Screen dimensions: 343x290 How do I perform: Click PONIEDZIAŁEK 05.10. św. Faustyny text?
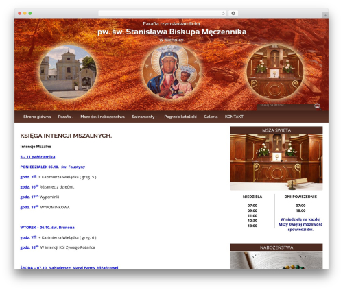[53, 167]
